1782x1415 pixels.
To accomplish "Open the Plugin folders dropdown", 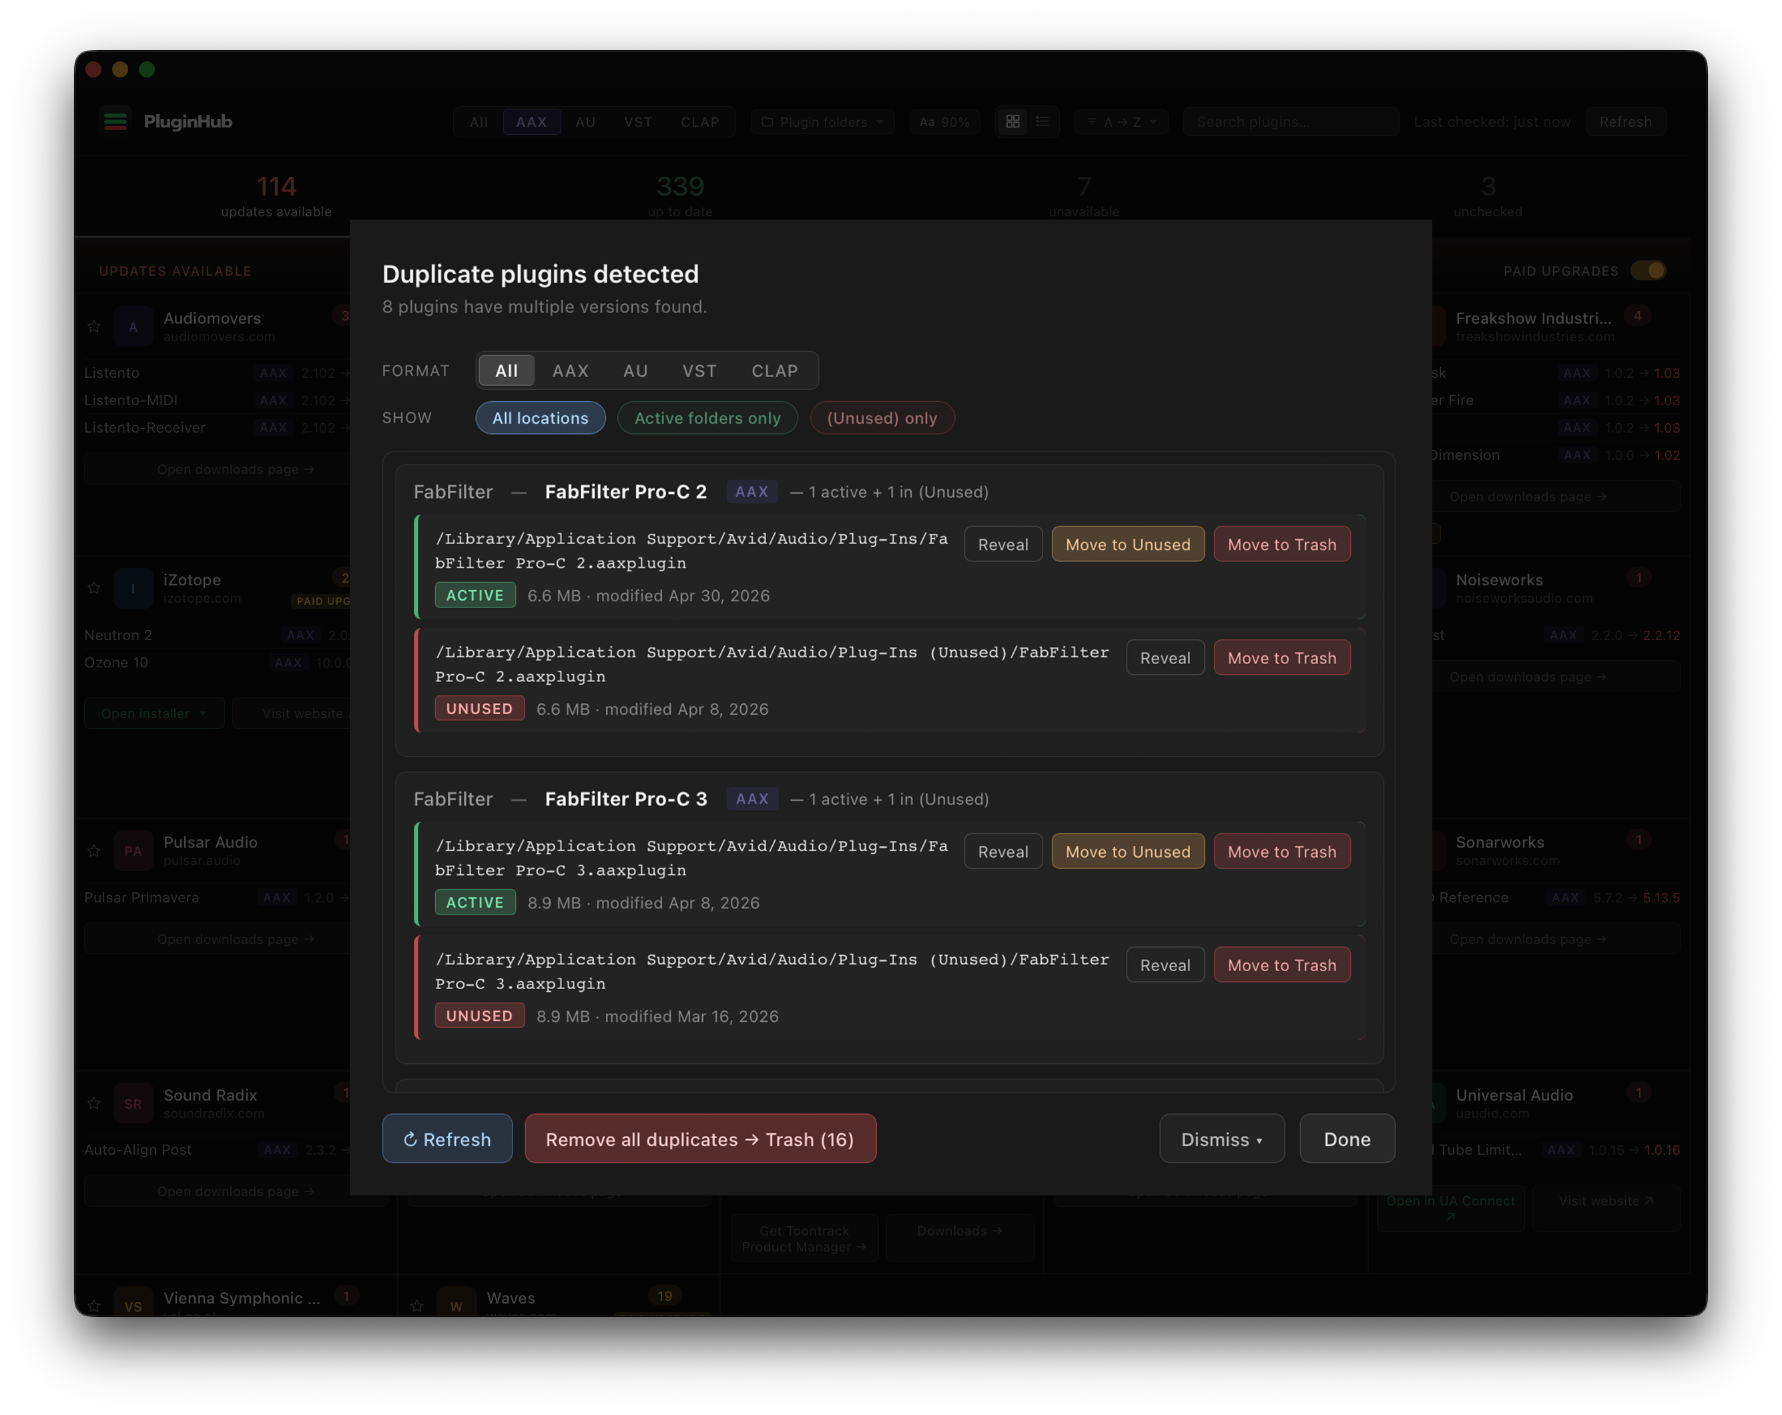I will coord(822,121).
